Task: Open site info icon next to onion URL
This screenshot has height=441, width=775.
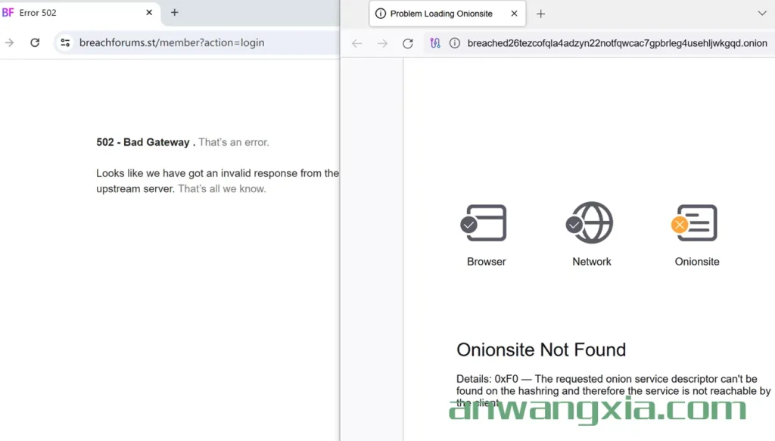Action: click(455, 43)
